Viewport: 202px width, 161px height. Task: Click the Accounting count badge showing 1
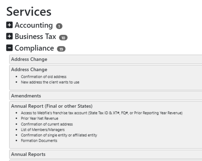(x=59, y=26)
